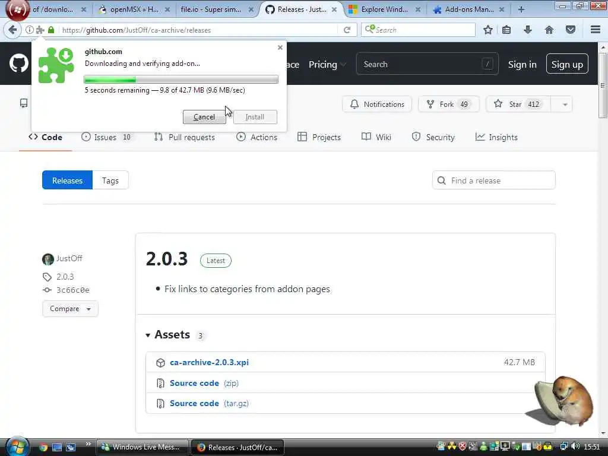The height and width of the screenshot is (456, 608).
Task: Click the repository icon beside the repo name
Action: click(x=24, y=103)
